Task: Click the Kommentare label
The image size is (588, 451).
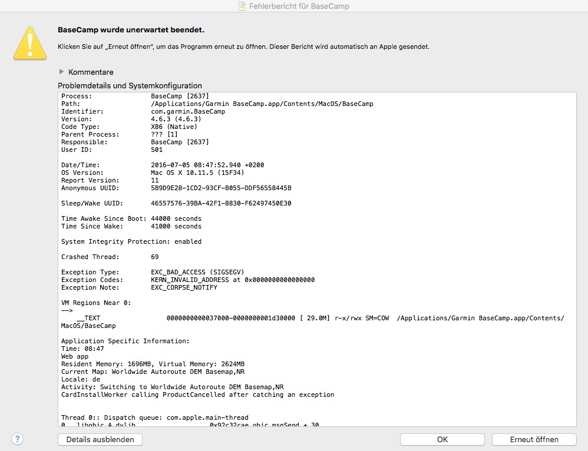Action: [91, 72]
